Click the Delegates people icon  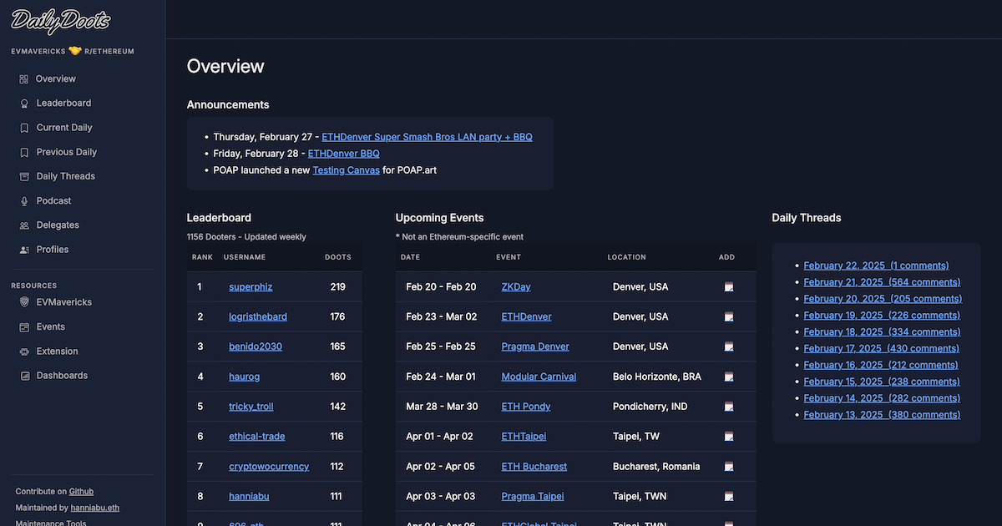(x=24, y=225)
